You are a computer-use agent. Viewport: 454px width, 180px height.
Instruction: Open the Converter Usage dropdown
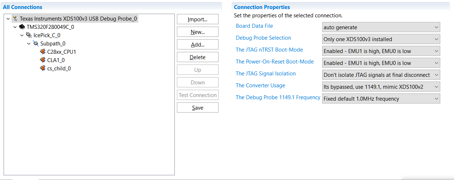381,87
